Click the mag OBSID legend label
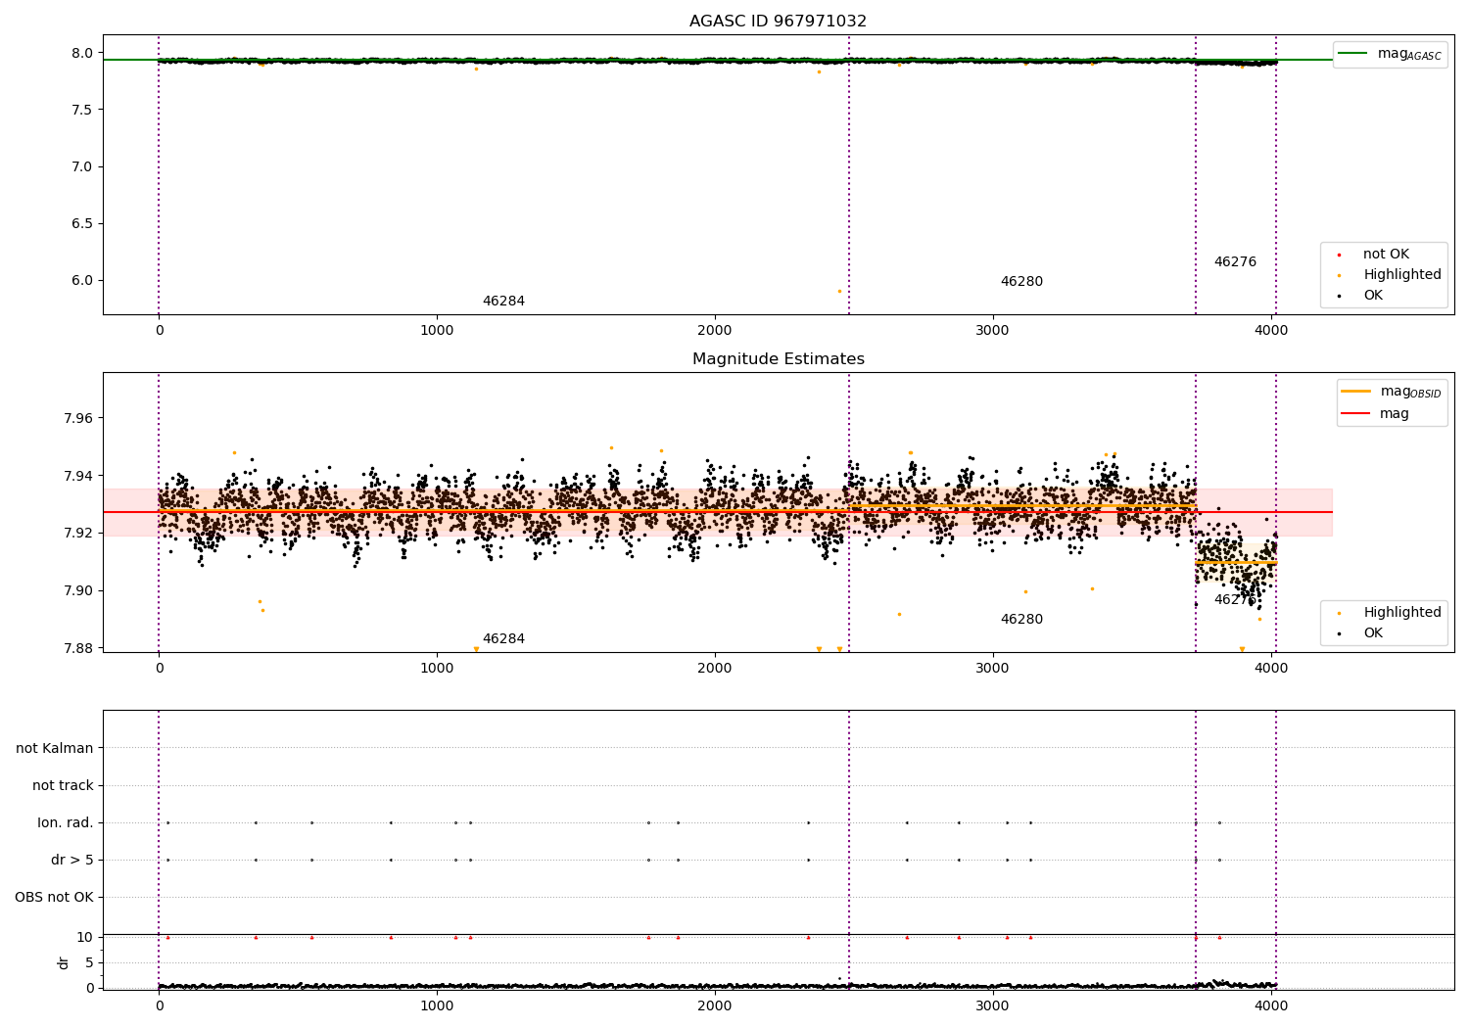 point(1410,392)
